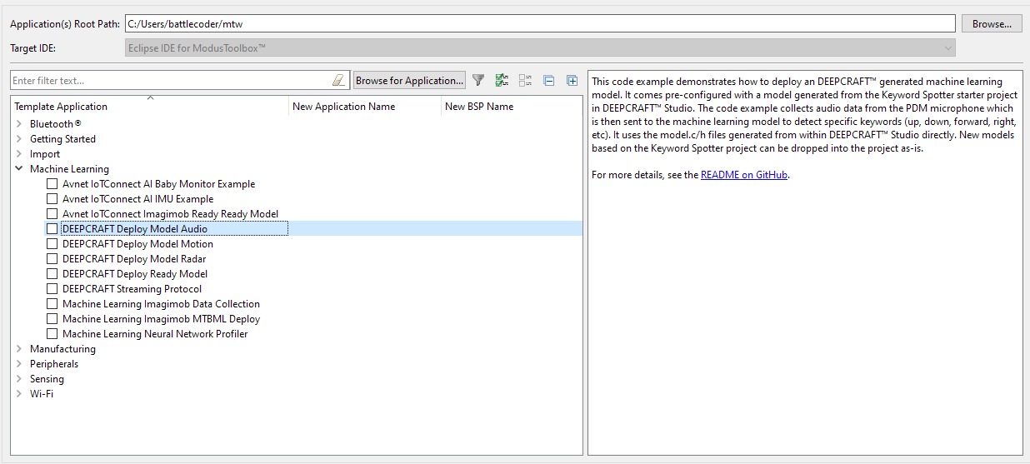Select Machine Learning Neural Network Profiler text
This screenshot has width=1030, height=464.
(155, 334)
